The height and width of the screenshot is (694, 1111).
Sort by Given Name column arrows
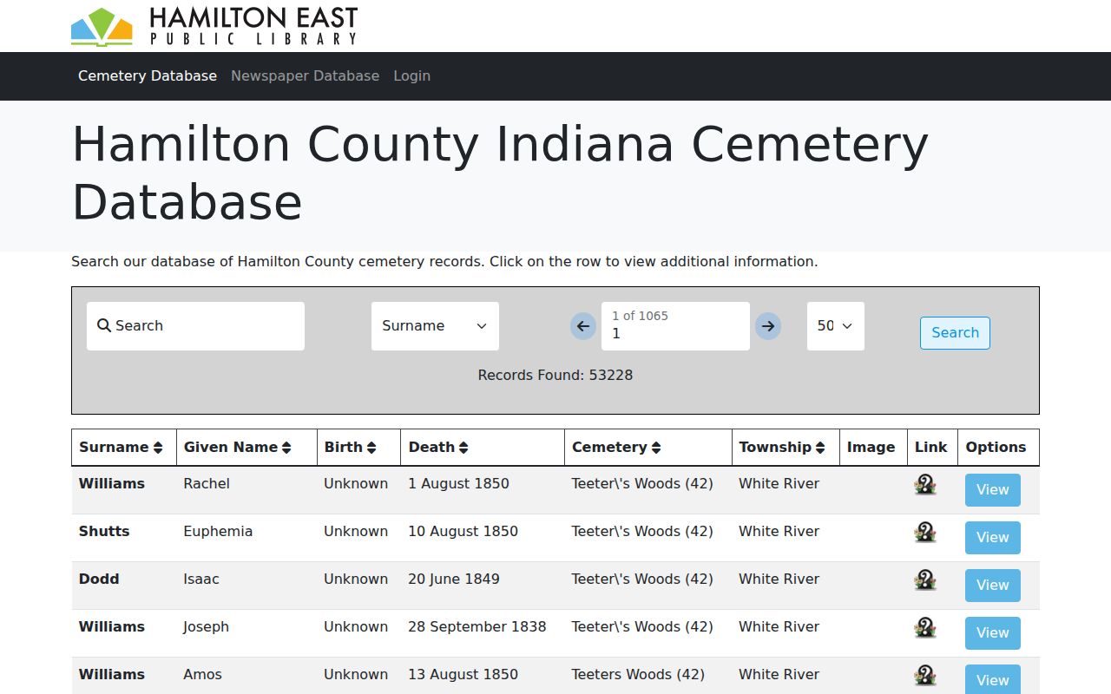[286, 448]
